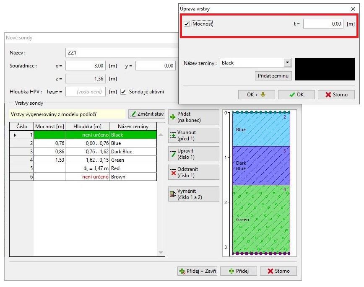Viewport: 364px width, 287px height.
Task: Click Odstranit (číslo 1) button
Action: pyautogui.click(x=194, y=172)
